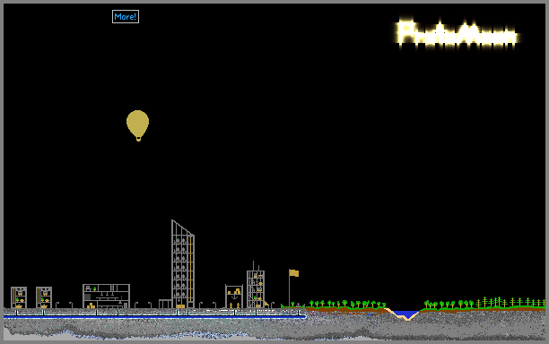Select the blue underground pipeline
Viewport: 549px width, 344px height.
pyautogui.click(x=155, y=317)
